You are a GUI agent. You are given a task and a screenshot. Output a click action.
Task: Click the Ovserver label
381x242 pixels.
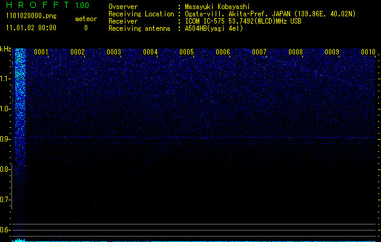[123, 7]
